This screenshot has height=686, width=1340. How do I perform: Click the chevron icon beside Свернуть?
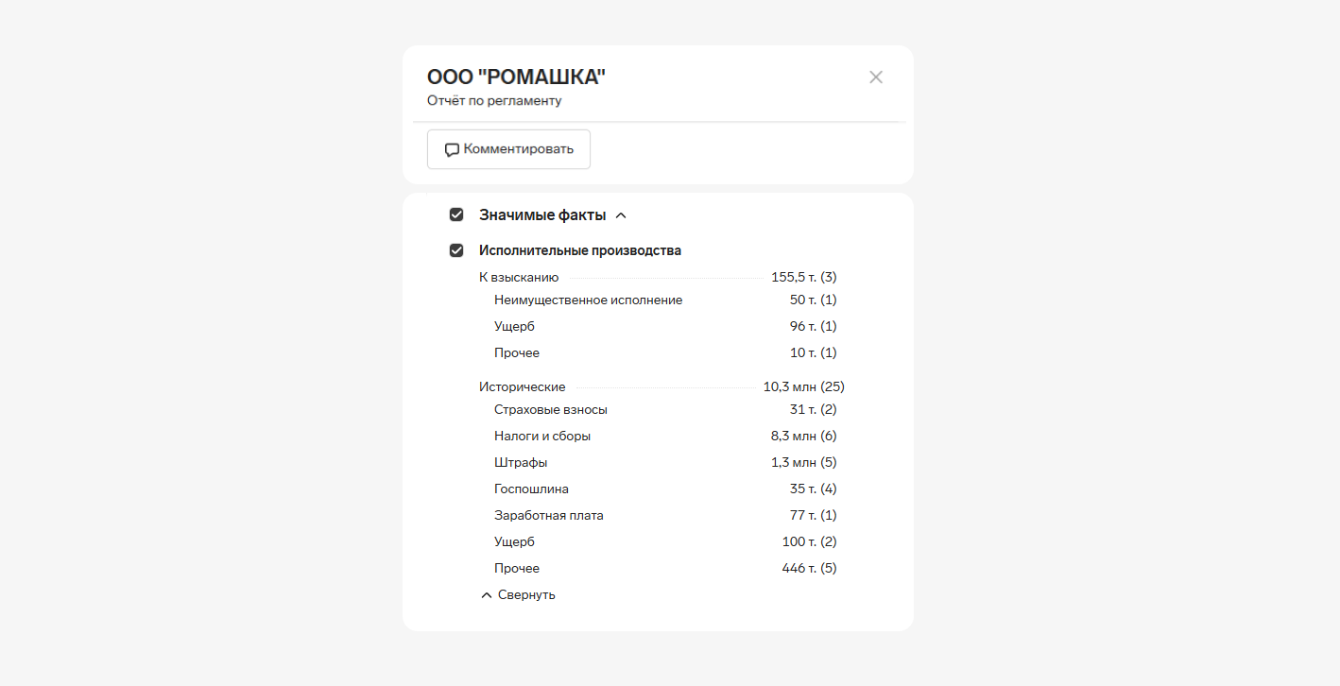point(487,595)
